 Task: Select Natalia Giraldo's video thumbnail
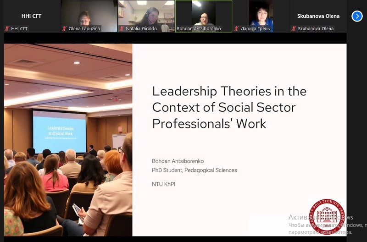click(146, 16)
